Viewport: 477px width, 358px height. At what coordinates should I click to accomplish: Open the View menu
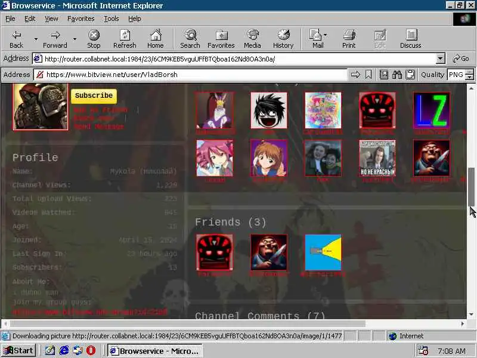click(51, 19)
